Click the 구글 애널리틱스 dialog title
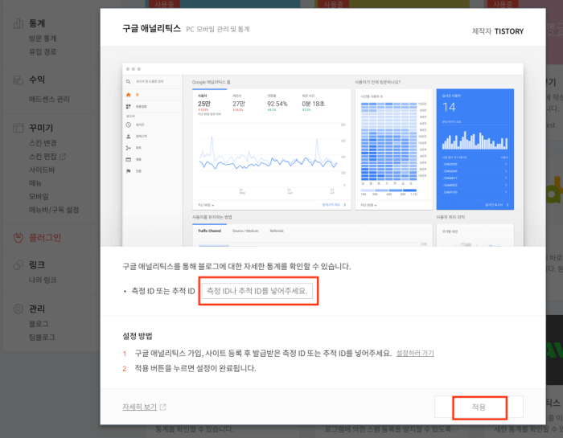Viewport: 563px width, 438px height. pyautogui.click(x=151, y=28)
